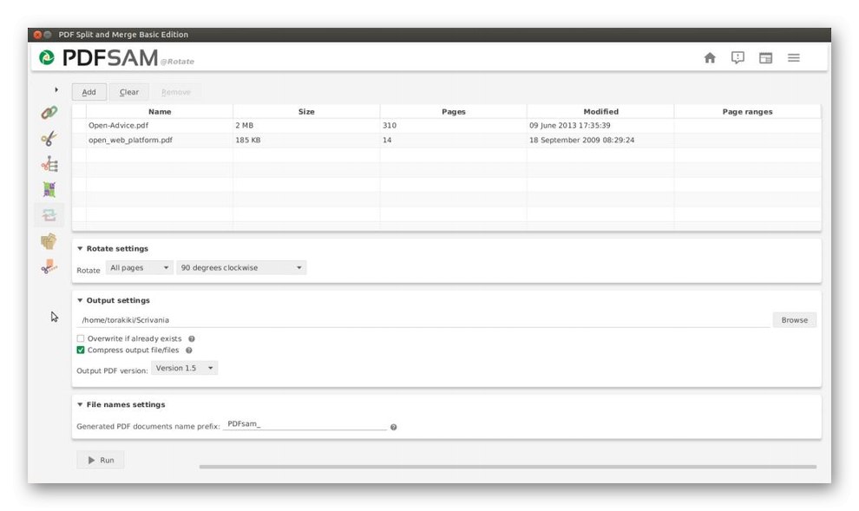Click the 2 MB size cell

306,126
